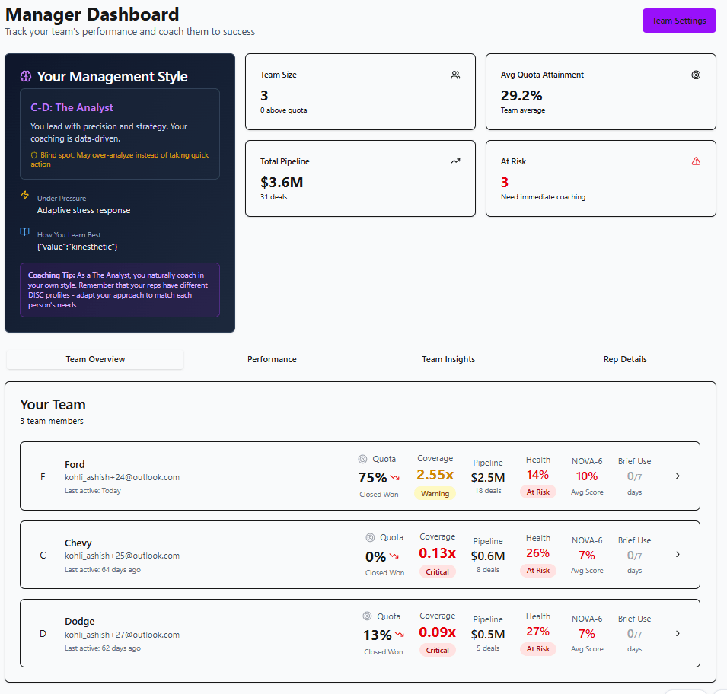Click the $3.6M total pipeline value
The width and height of the screenshot is (727, 694).
click(x=282, y=182)
